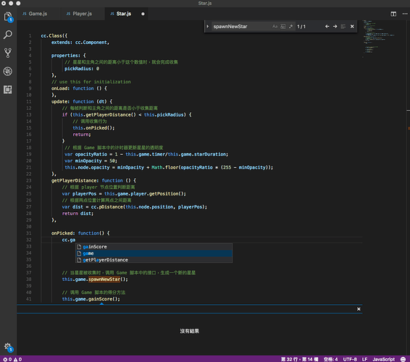Click the code minimap preview

[378, 38]
